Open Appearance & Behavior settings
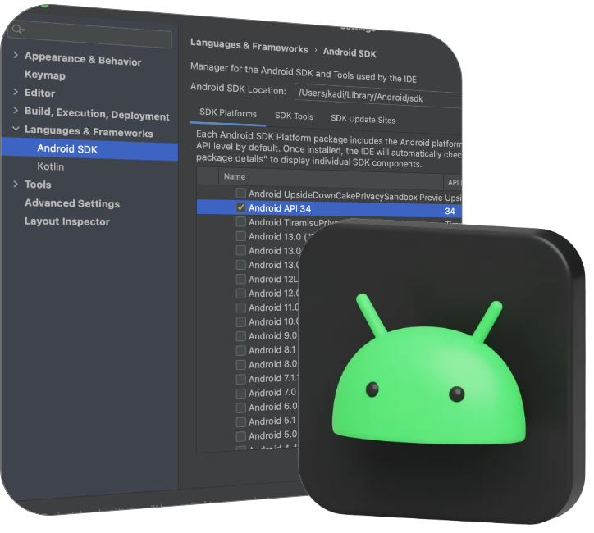The width and height of the screenshot is (594, 533). pyautogui.click(x=83, y=59)
